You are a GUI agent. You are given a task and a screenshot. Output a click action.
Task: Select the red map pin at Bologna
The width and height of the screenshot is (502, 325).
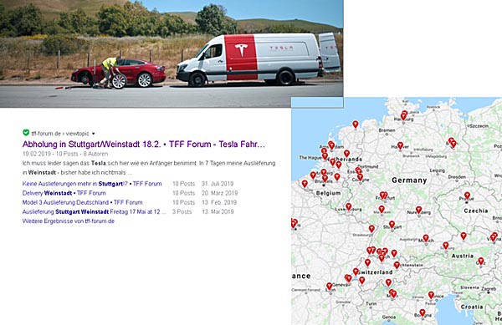click(423, 312)
